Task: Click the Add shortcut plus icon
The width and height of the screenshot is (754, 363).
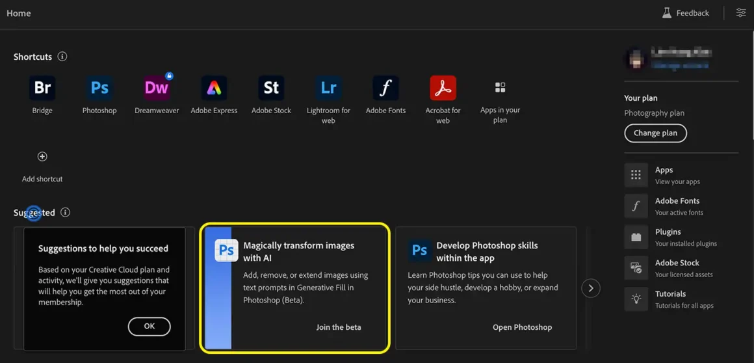Action: tap(42, 157)
